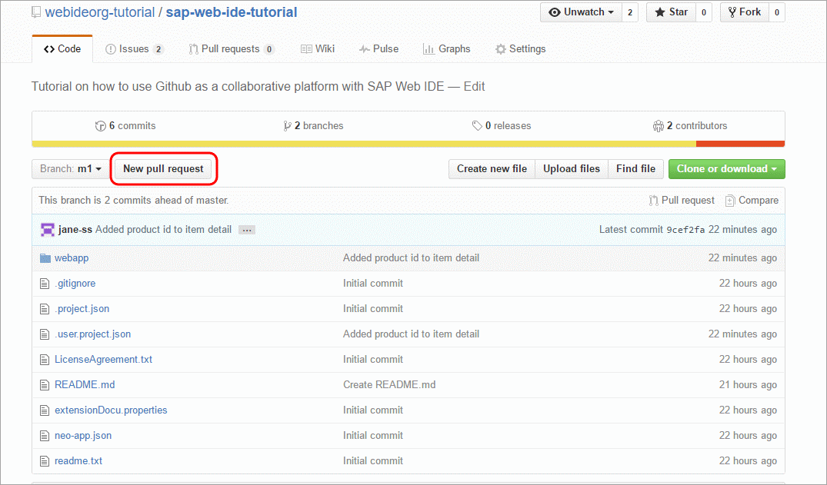Open the webapp folder
Viewport: 827px width, 485px height.
click(72, 258)
